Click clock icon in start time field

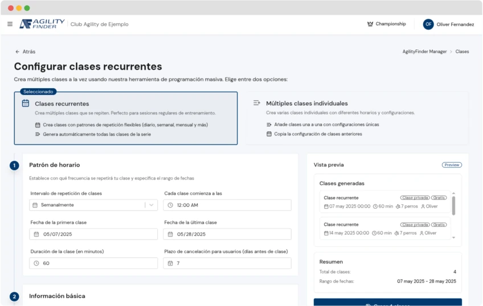(x=170, y=205)
